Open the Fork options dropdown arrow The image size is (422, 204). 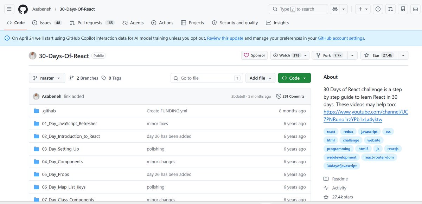[x=352, y=55]
